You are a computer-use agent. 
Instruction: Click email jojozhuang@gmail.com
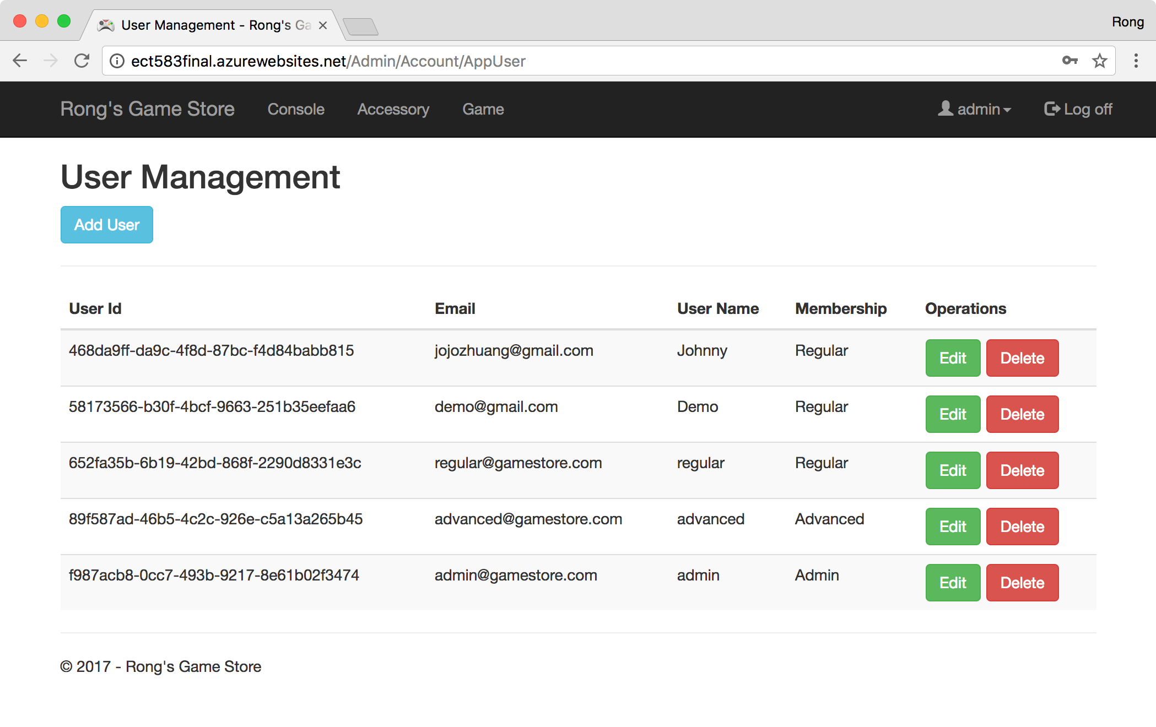[x=514, y=351]
